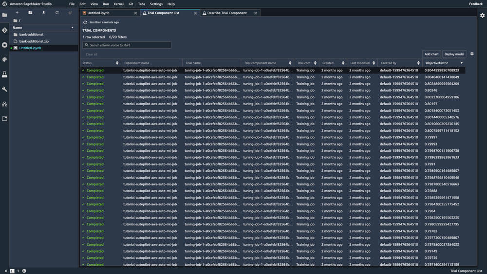Screen dimensions: 487x274
Task: Open the File Browser sidebar folder icon
Action: point(5,15)
